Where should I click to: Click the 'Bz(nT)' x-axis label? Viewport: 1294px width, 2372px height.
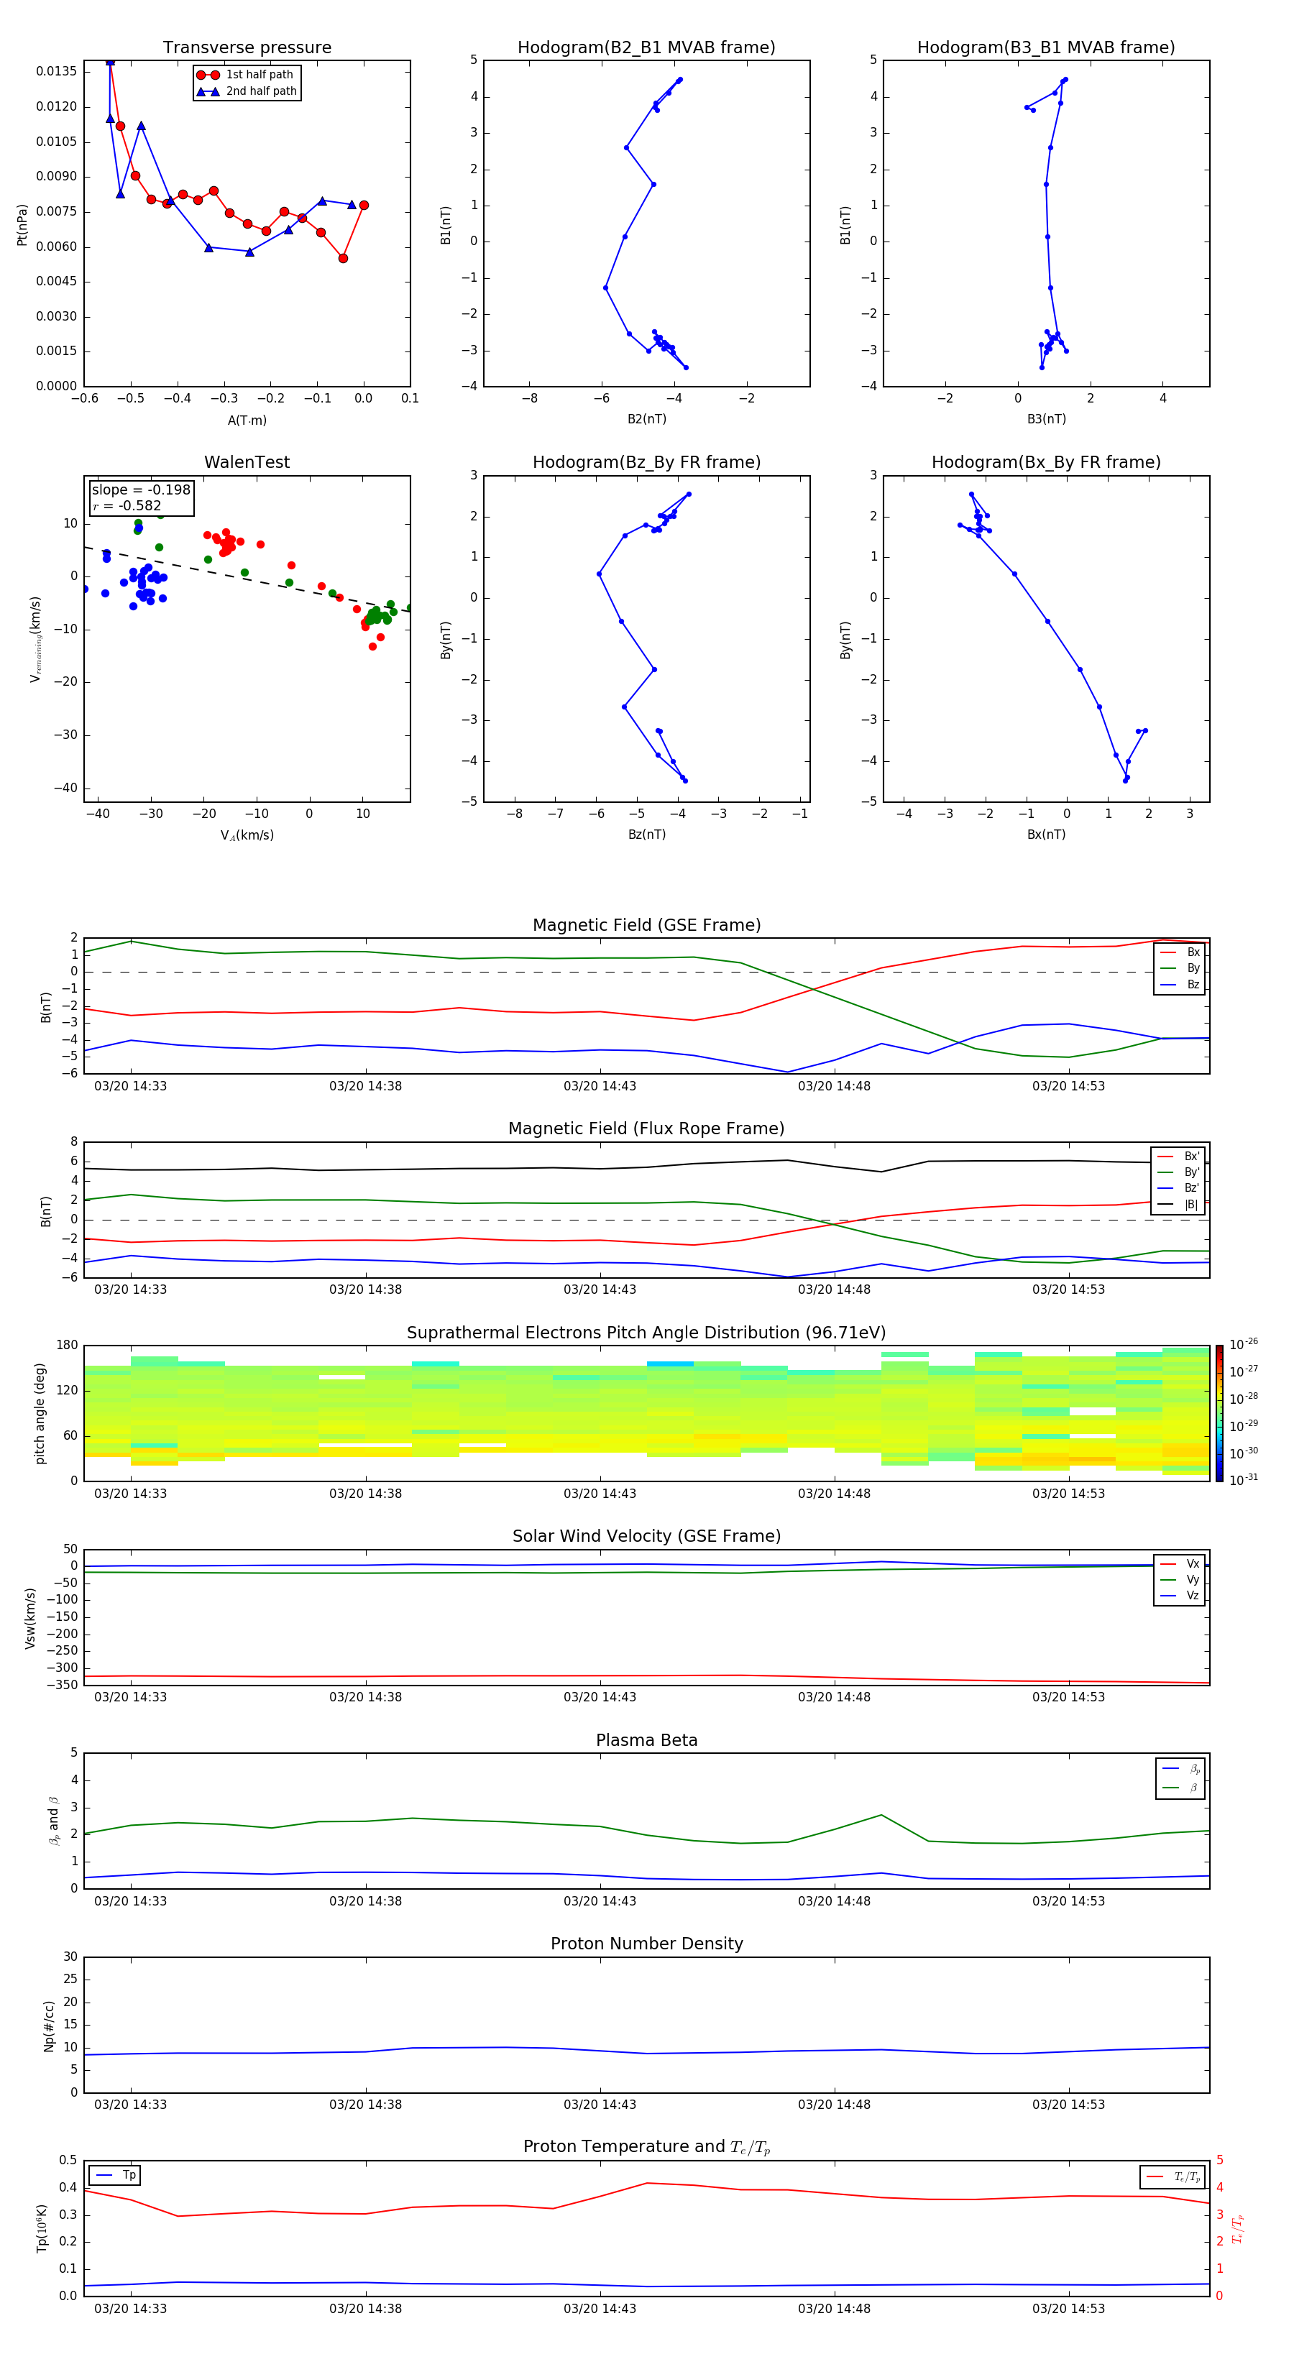[x=646, y=835]
